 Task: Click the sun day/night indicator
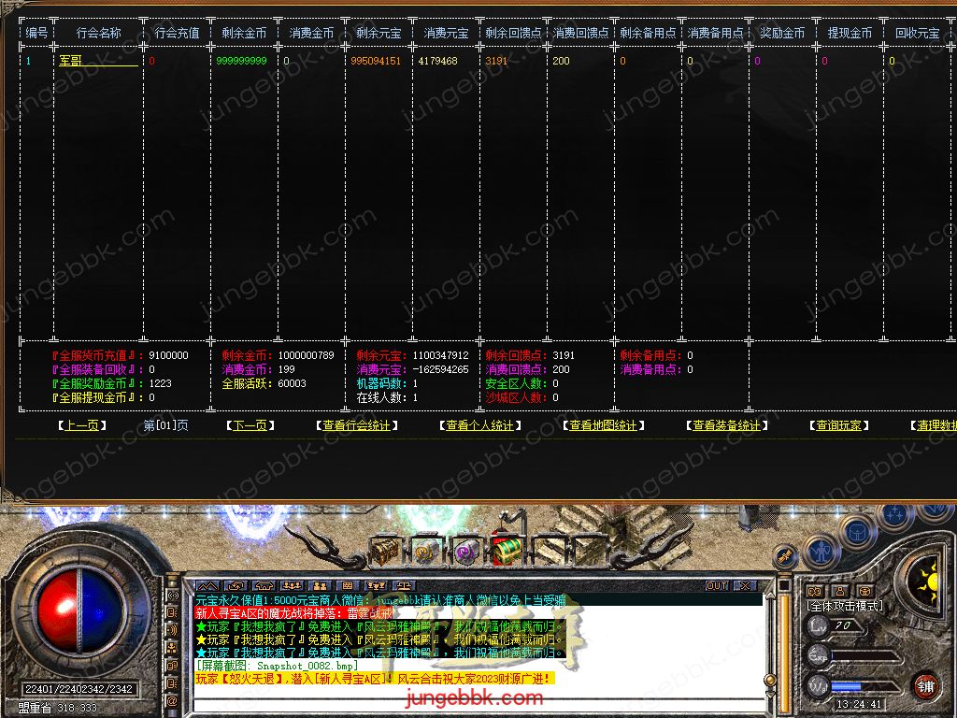(933, 581)
